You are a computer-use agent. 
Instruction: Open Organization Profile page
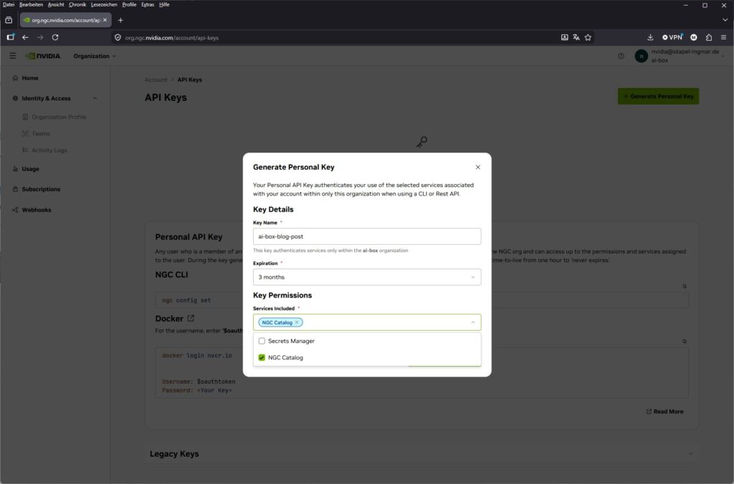(x=59, y=117)
